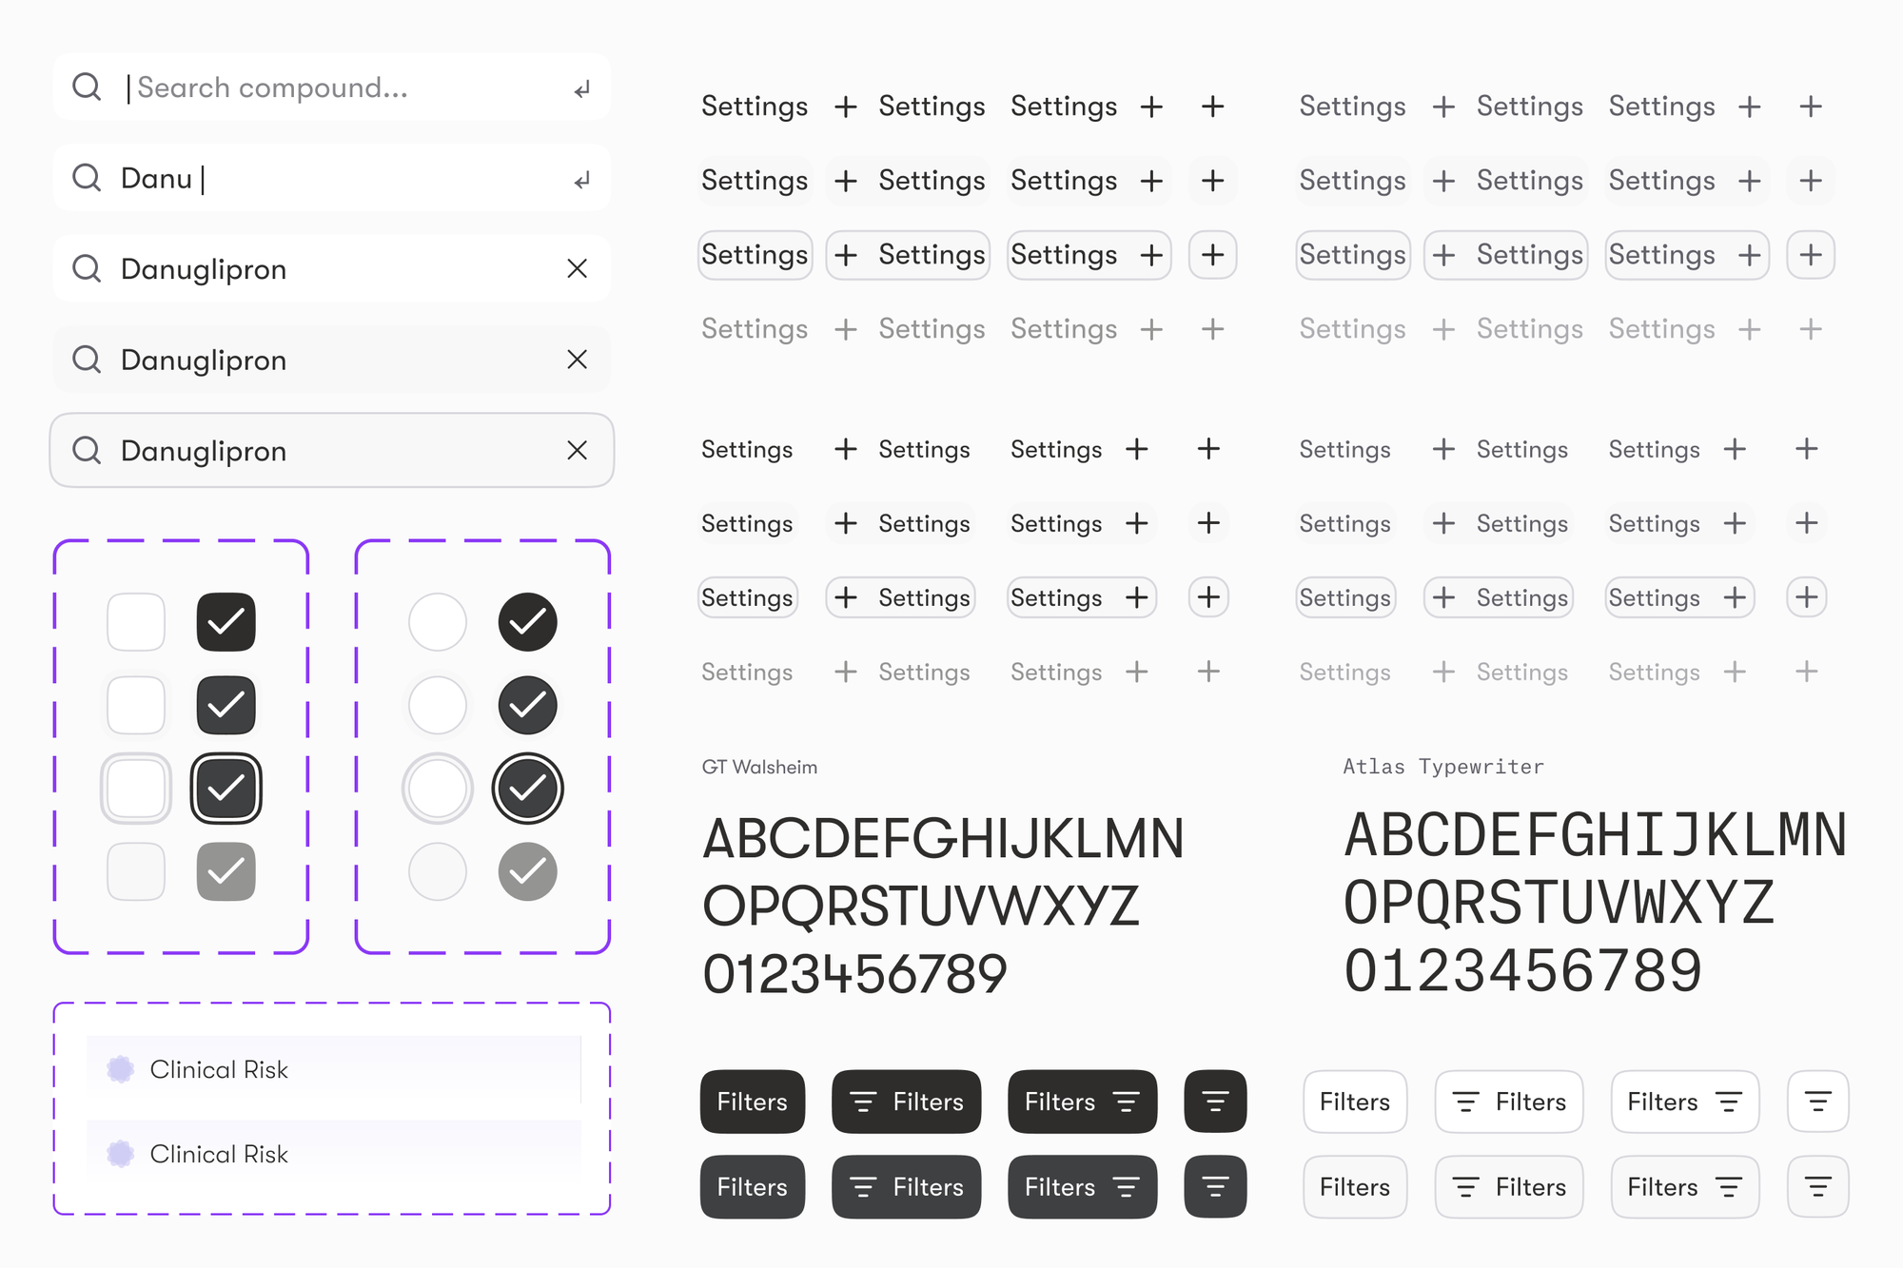
Task: Click lower light-gray Filters button with leading icon
Action: (x=1509, y=1187)
